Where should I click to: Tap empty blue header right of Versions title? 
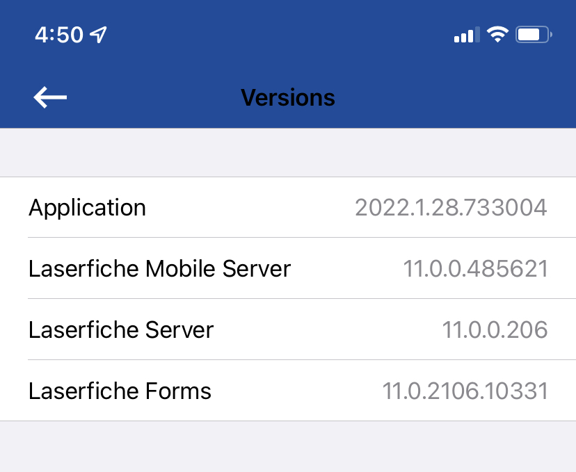pyautogui.click(x=452, y=97)
